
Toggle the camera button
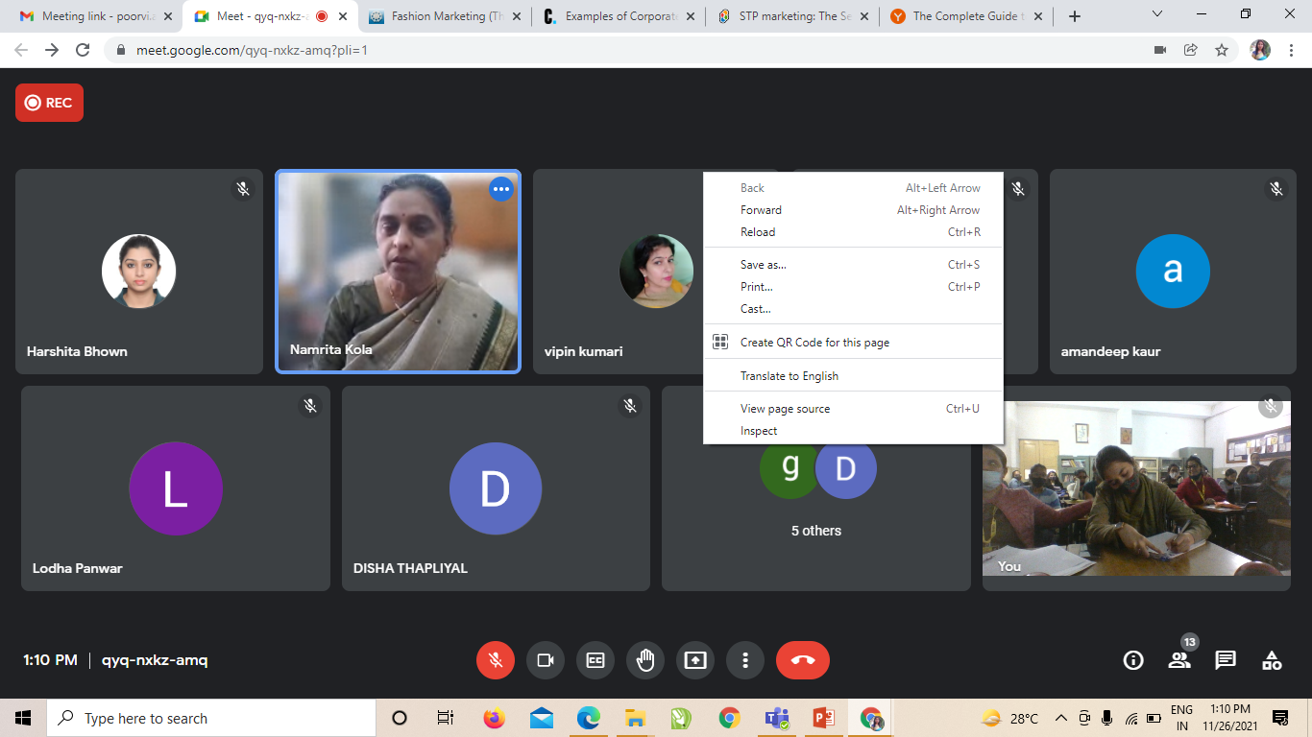(546, 660)
